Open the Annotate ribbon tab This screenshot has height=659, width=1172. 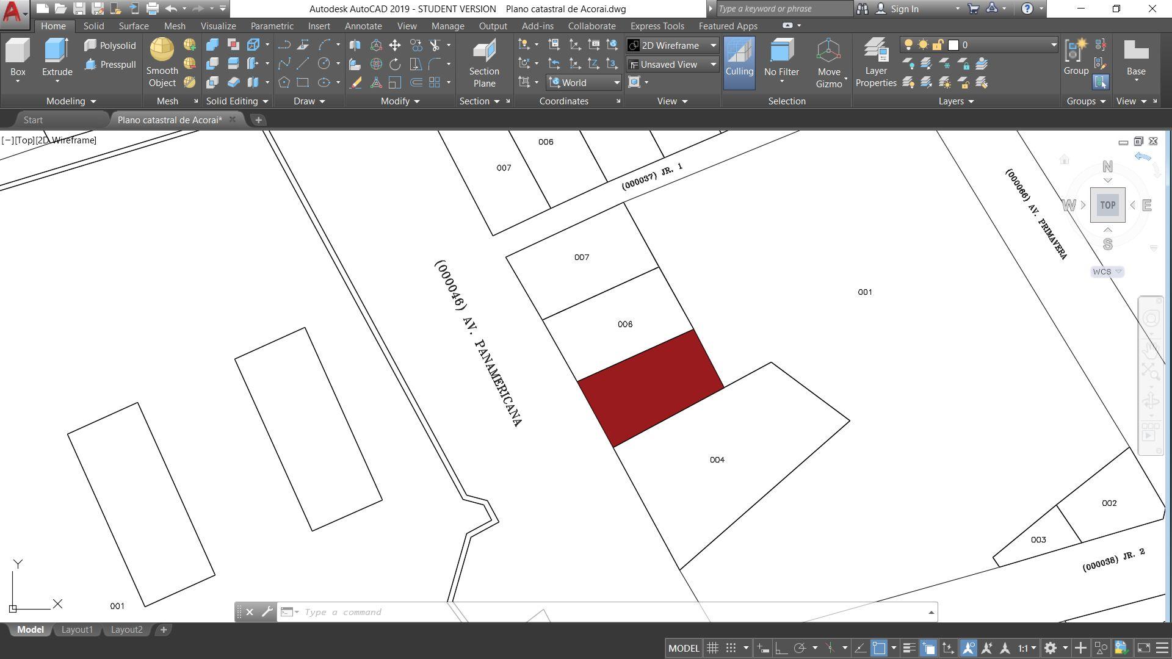[363, 26]
